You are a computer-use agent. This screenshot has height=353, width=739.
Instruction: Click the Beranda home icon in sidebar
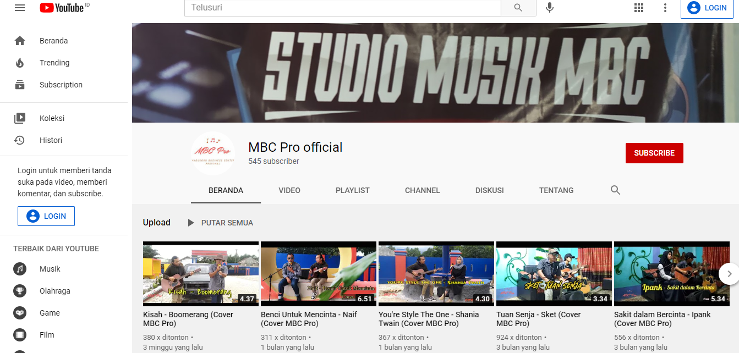pos(20,41)
